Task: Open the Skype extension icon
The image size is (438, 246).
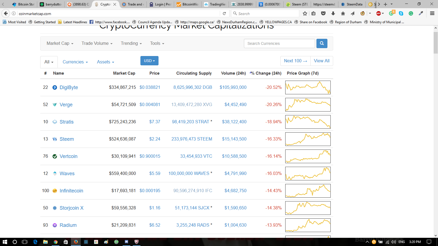Action: (x=401, y=13)
